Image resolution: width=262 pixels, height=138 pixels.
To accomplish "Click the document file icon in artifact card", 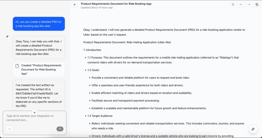I will coord(17,66).
